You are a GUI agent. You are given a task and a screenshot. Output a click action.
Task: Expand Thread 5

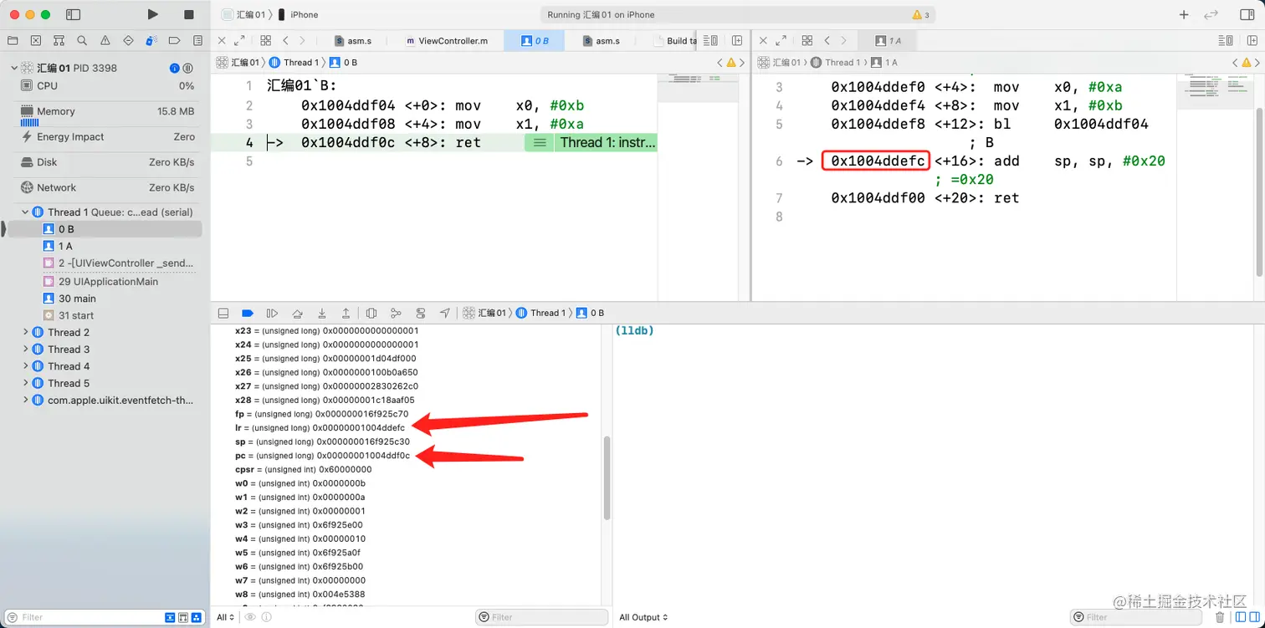(x=25, y=383)
